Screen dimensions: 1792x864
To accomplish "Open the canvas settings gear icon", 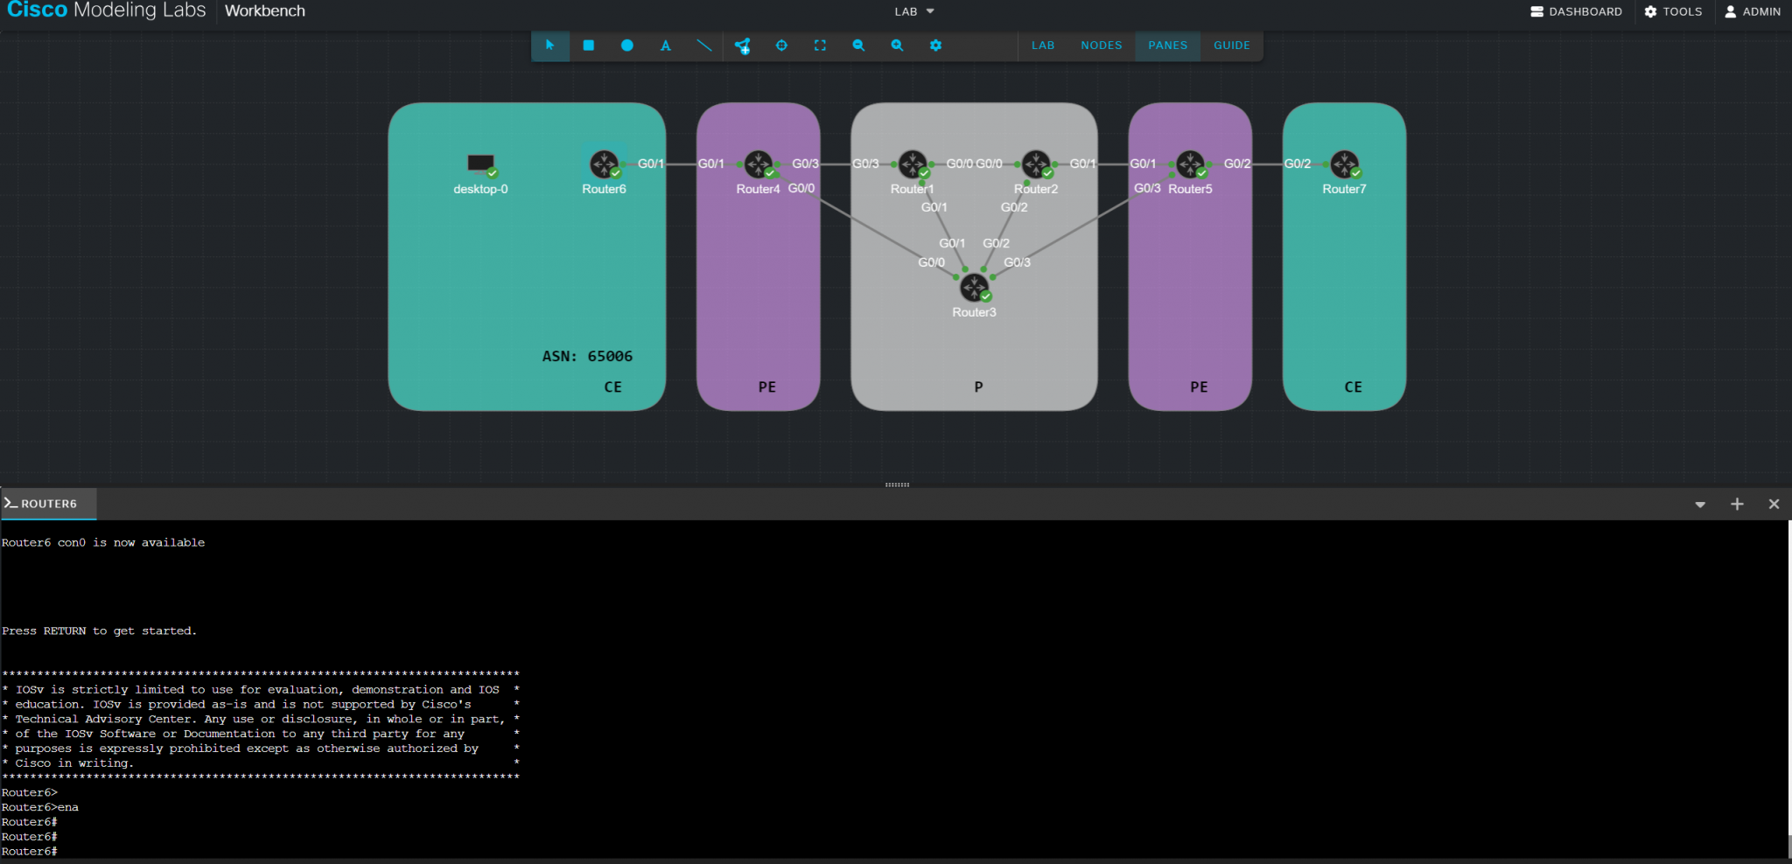I will tap(935, 45).
